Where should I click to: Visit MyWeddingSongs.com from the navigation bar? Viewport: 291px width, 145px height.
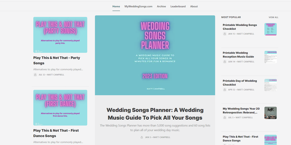[138, 7]
